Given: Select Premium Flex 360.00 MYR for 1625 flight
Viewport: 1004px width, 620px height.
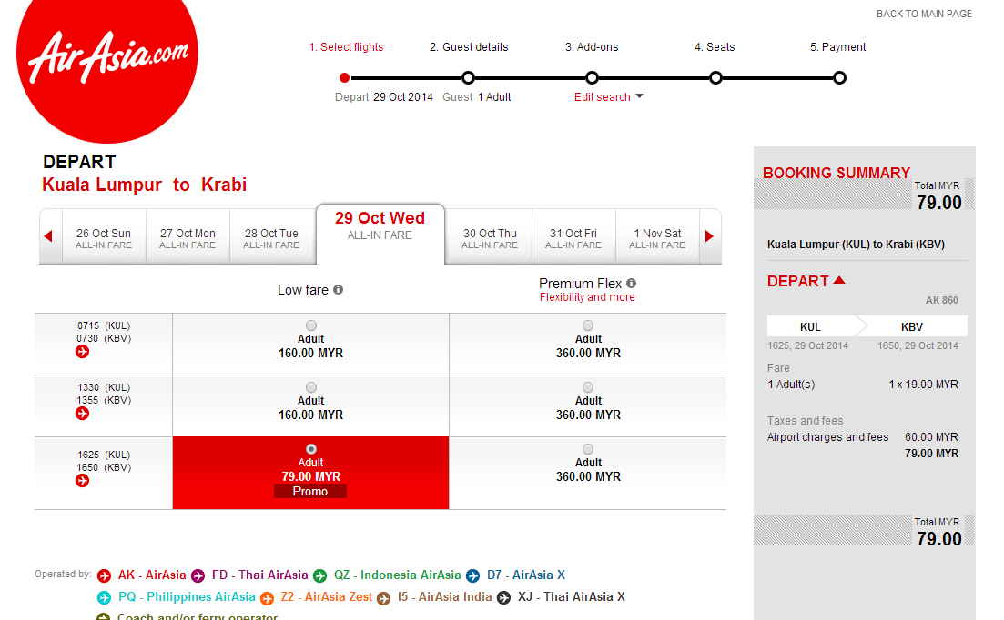Looking at the screenshot, I should coord(588,449).
